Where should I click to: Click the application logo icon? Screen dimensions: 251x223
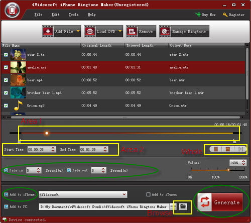tap(12, 11)
